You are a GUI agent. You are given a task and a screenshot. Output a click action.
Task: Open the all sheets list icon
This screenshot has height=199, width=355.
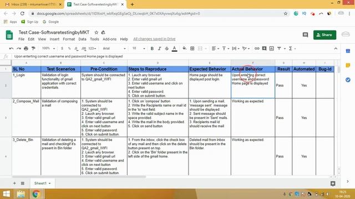click(23, 183)
